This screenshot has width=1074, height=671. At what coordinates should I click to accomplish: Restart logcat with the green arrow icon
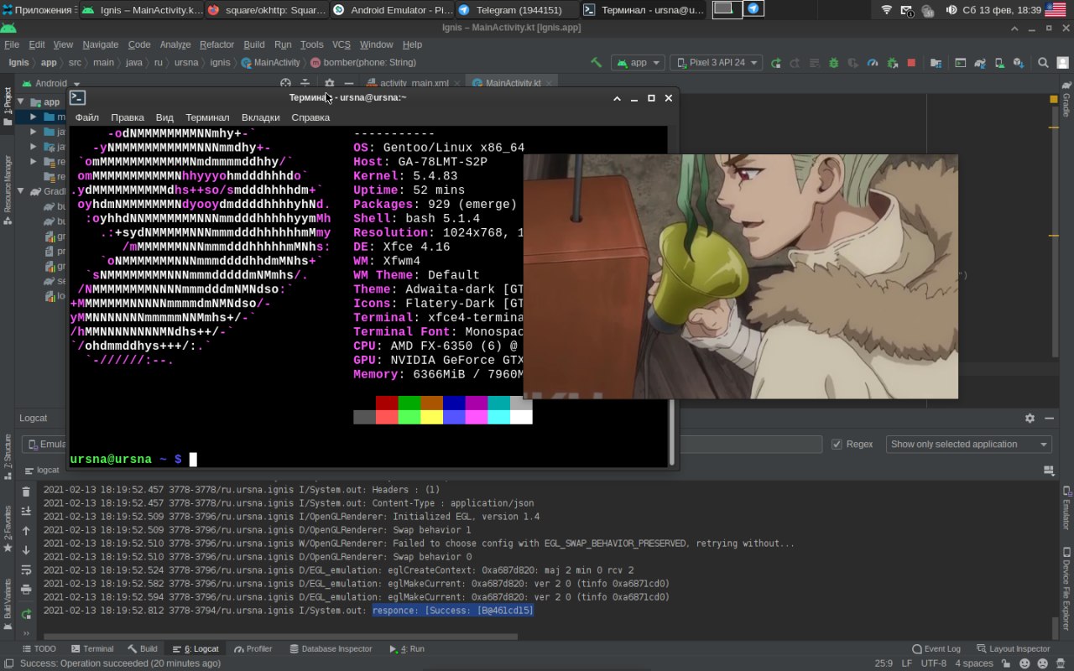tap(26, 615)
